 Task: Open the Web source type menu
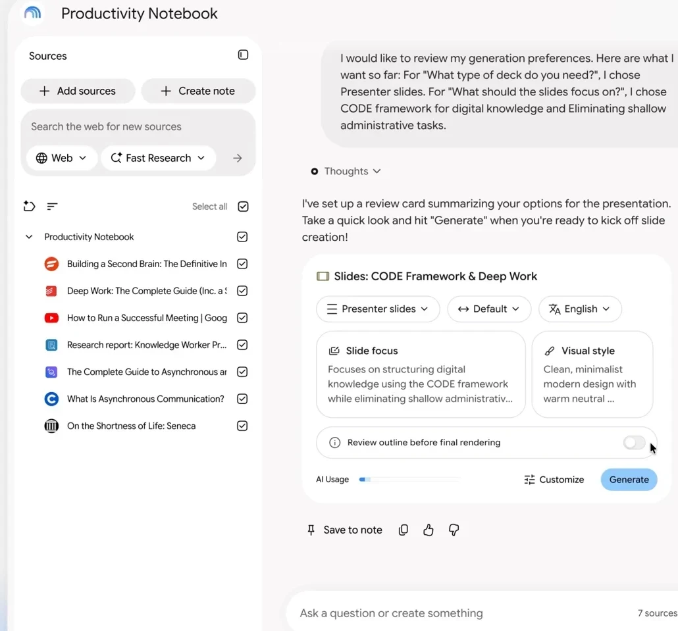61,158
